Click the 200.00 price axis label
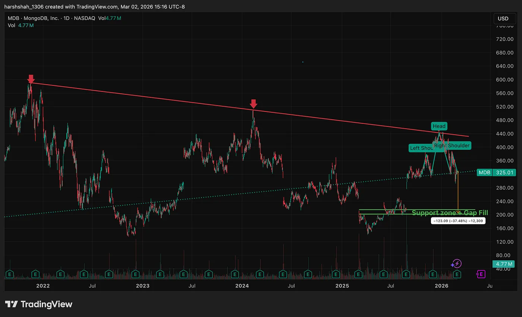522x317 pixels. tap(505, 214)
